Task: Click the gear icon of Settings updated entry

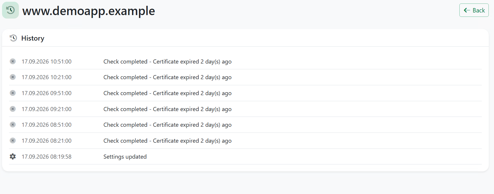Action: tap(13, 156)
